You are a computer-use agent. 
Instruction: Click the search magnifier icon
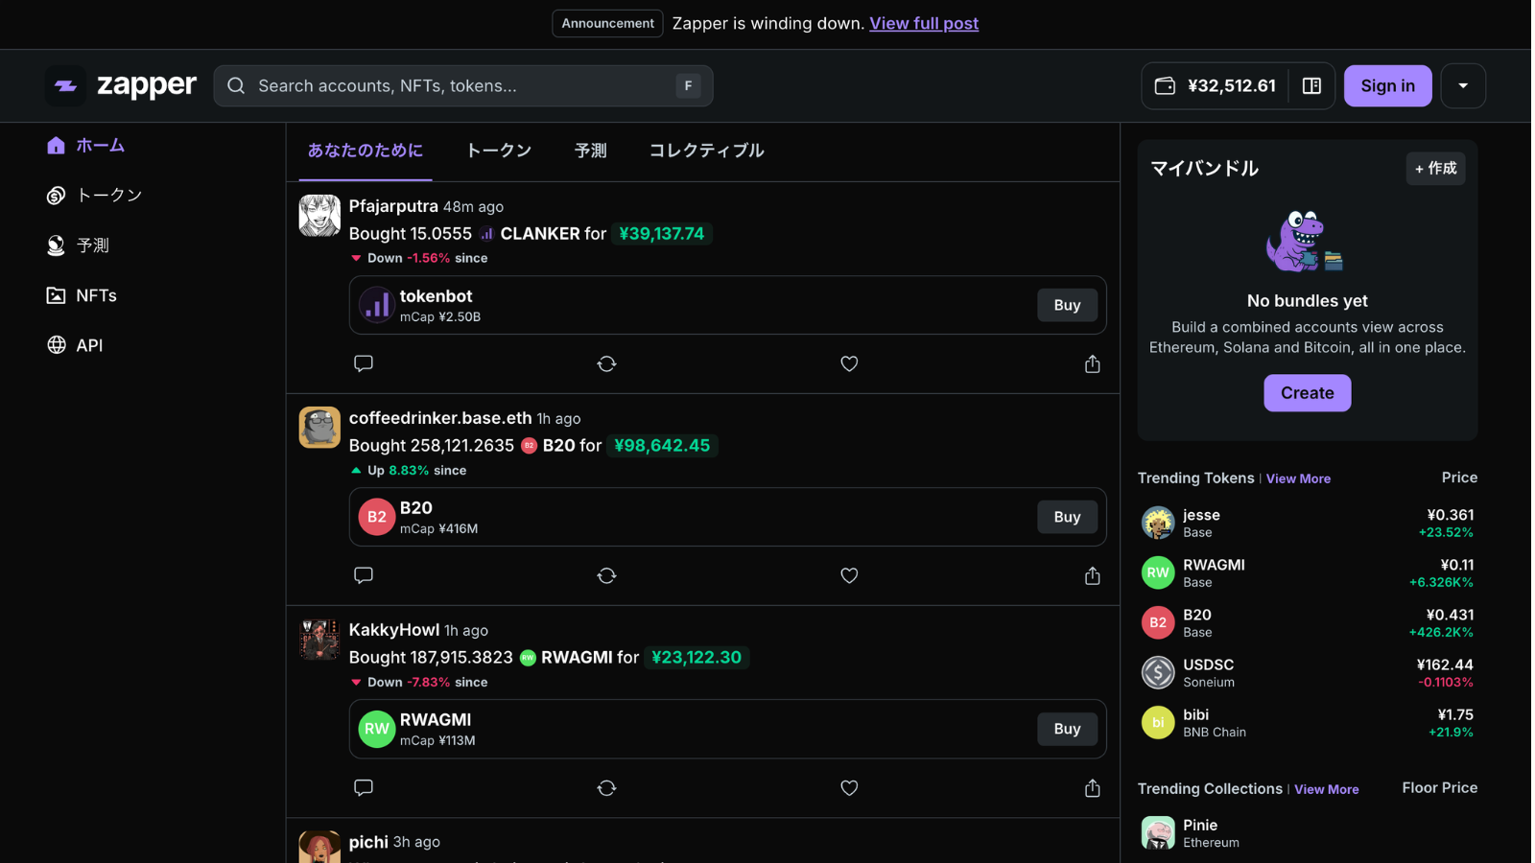click(x=236, y=85)
